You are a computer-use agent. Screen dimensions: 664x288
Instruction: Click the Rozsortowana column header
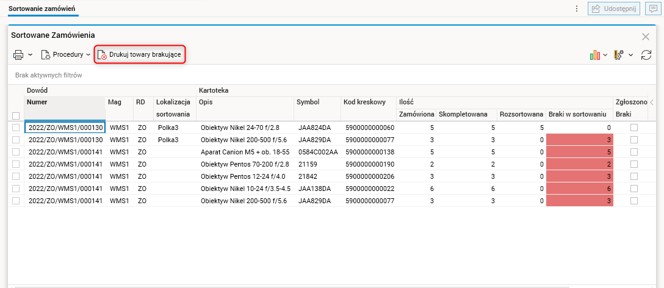click(x=521, y=114)
